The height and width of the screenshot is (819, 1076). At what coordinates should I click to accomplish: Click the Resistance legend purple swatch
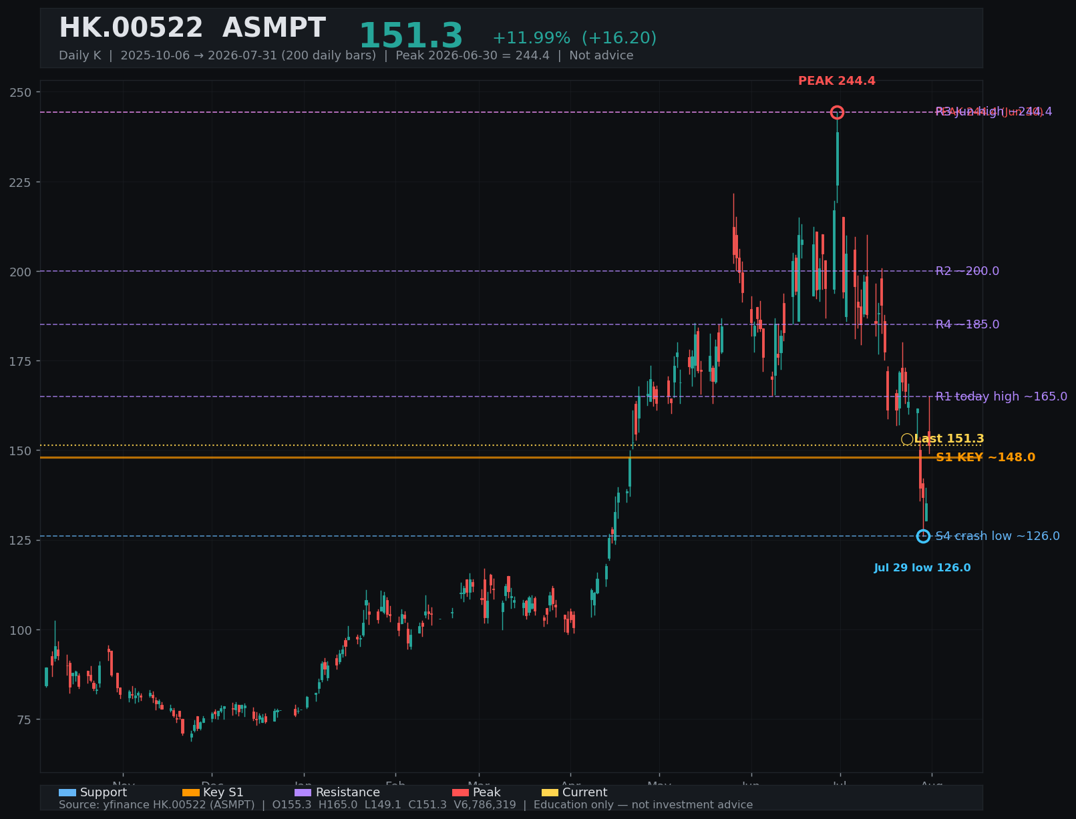303,792
